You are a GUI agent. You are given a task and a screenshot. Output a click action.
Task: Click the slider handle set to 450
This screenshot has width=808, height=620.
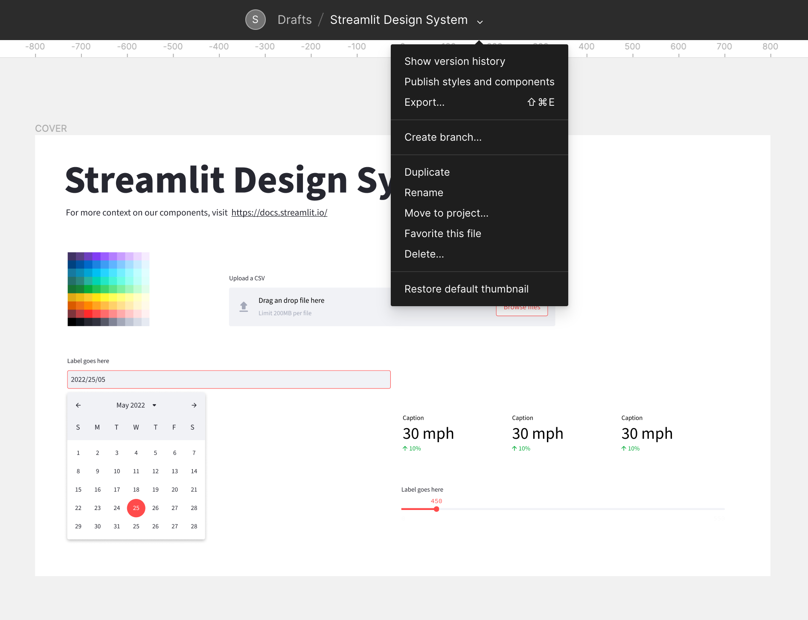[x=436, y=509]
